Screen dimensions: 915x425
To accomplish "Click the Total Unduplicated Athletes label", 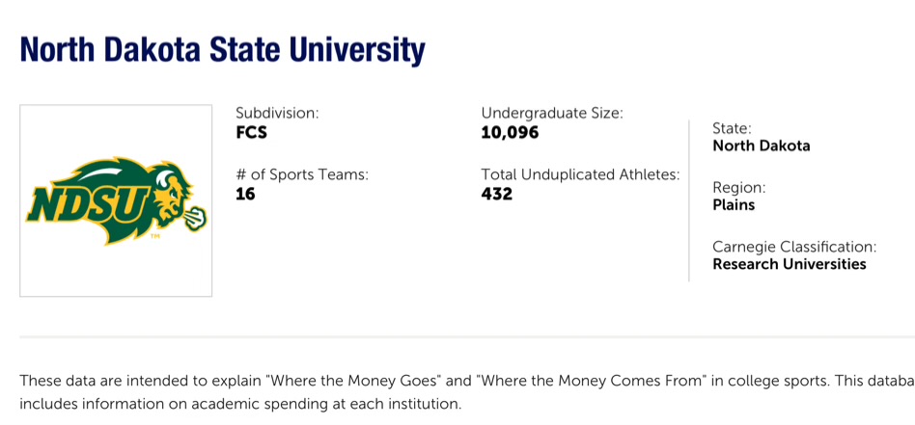I will (x=581, y=174).
